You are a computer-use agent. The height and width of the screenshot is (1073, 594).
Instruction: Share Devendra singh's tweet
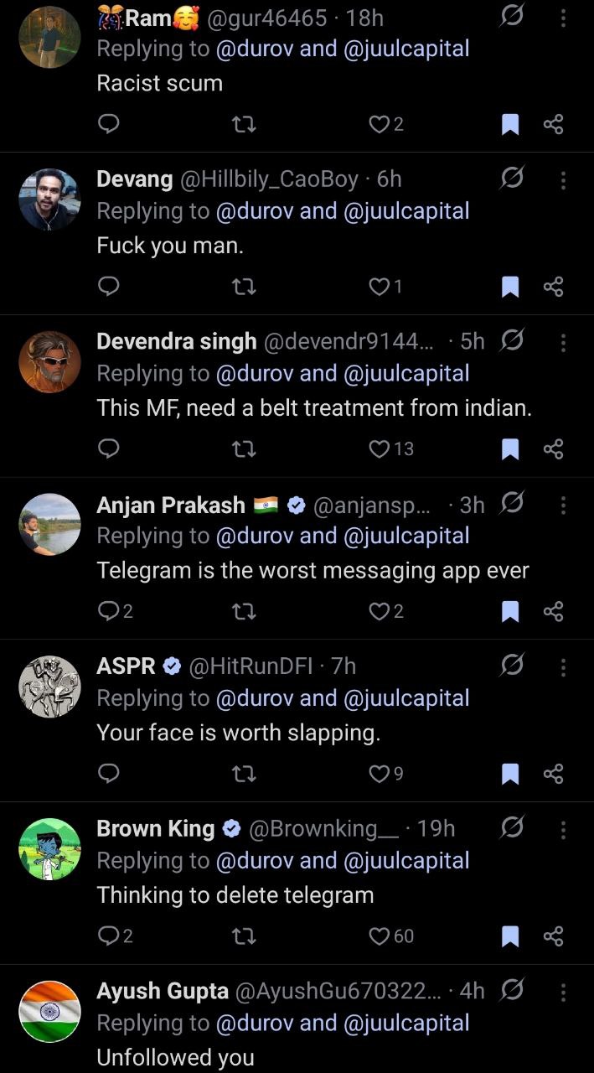553,449
